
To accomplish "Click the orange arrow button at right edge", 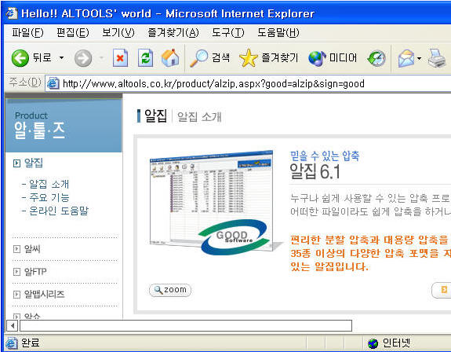I will [x=442, y=290].
